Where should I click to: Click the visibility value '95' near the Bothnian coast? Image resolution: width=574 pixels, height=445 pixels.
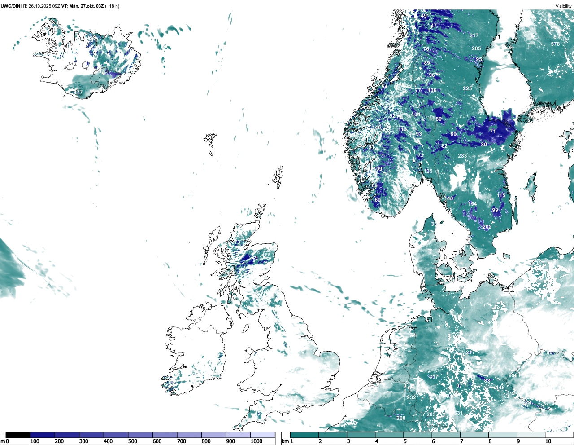click(x=479, y=60)
